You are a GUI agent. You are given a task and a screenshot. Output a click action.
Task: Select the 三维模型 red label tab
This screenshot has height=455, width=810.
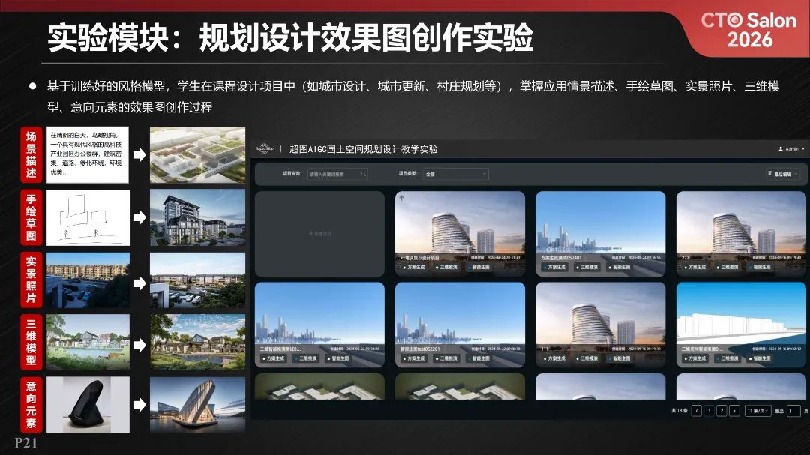pyautogui.click(x=31, y=343)
